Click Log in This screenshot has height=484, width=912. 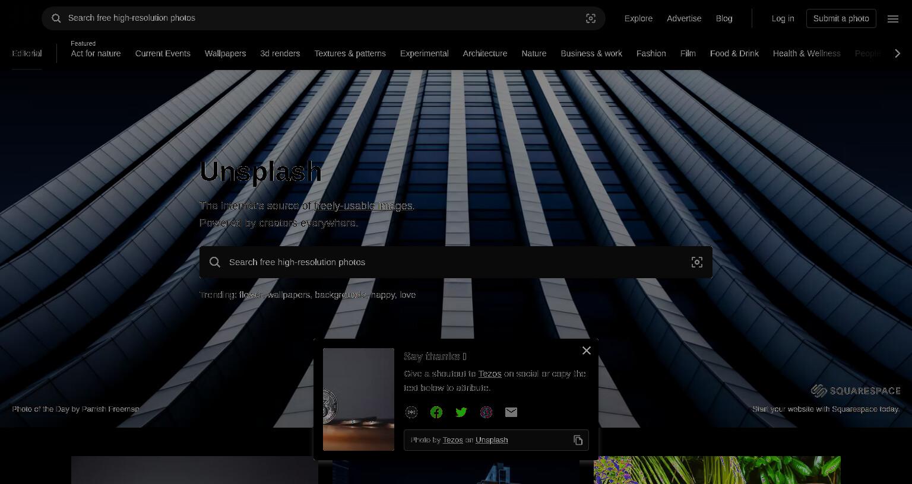(x=783, y=18)
